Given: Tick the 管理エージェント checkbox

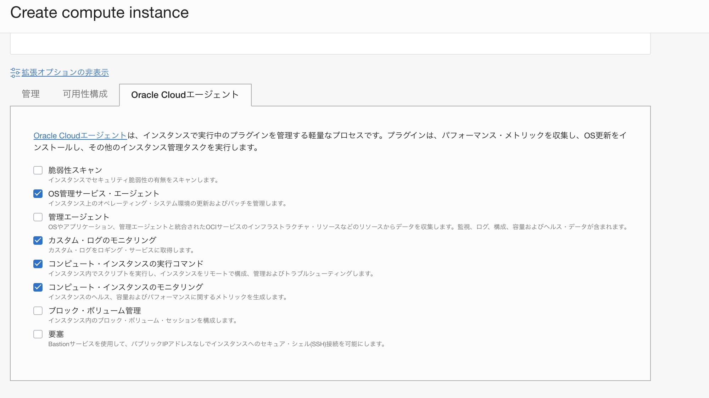Looking at the screenshot, I should tap(38, 217).
